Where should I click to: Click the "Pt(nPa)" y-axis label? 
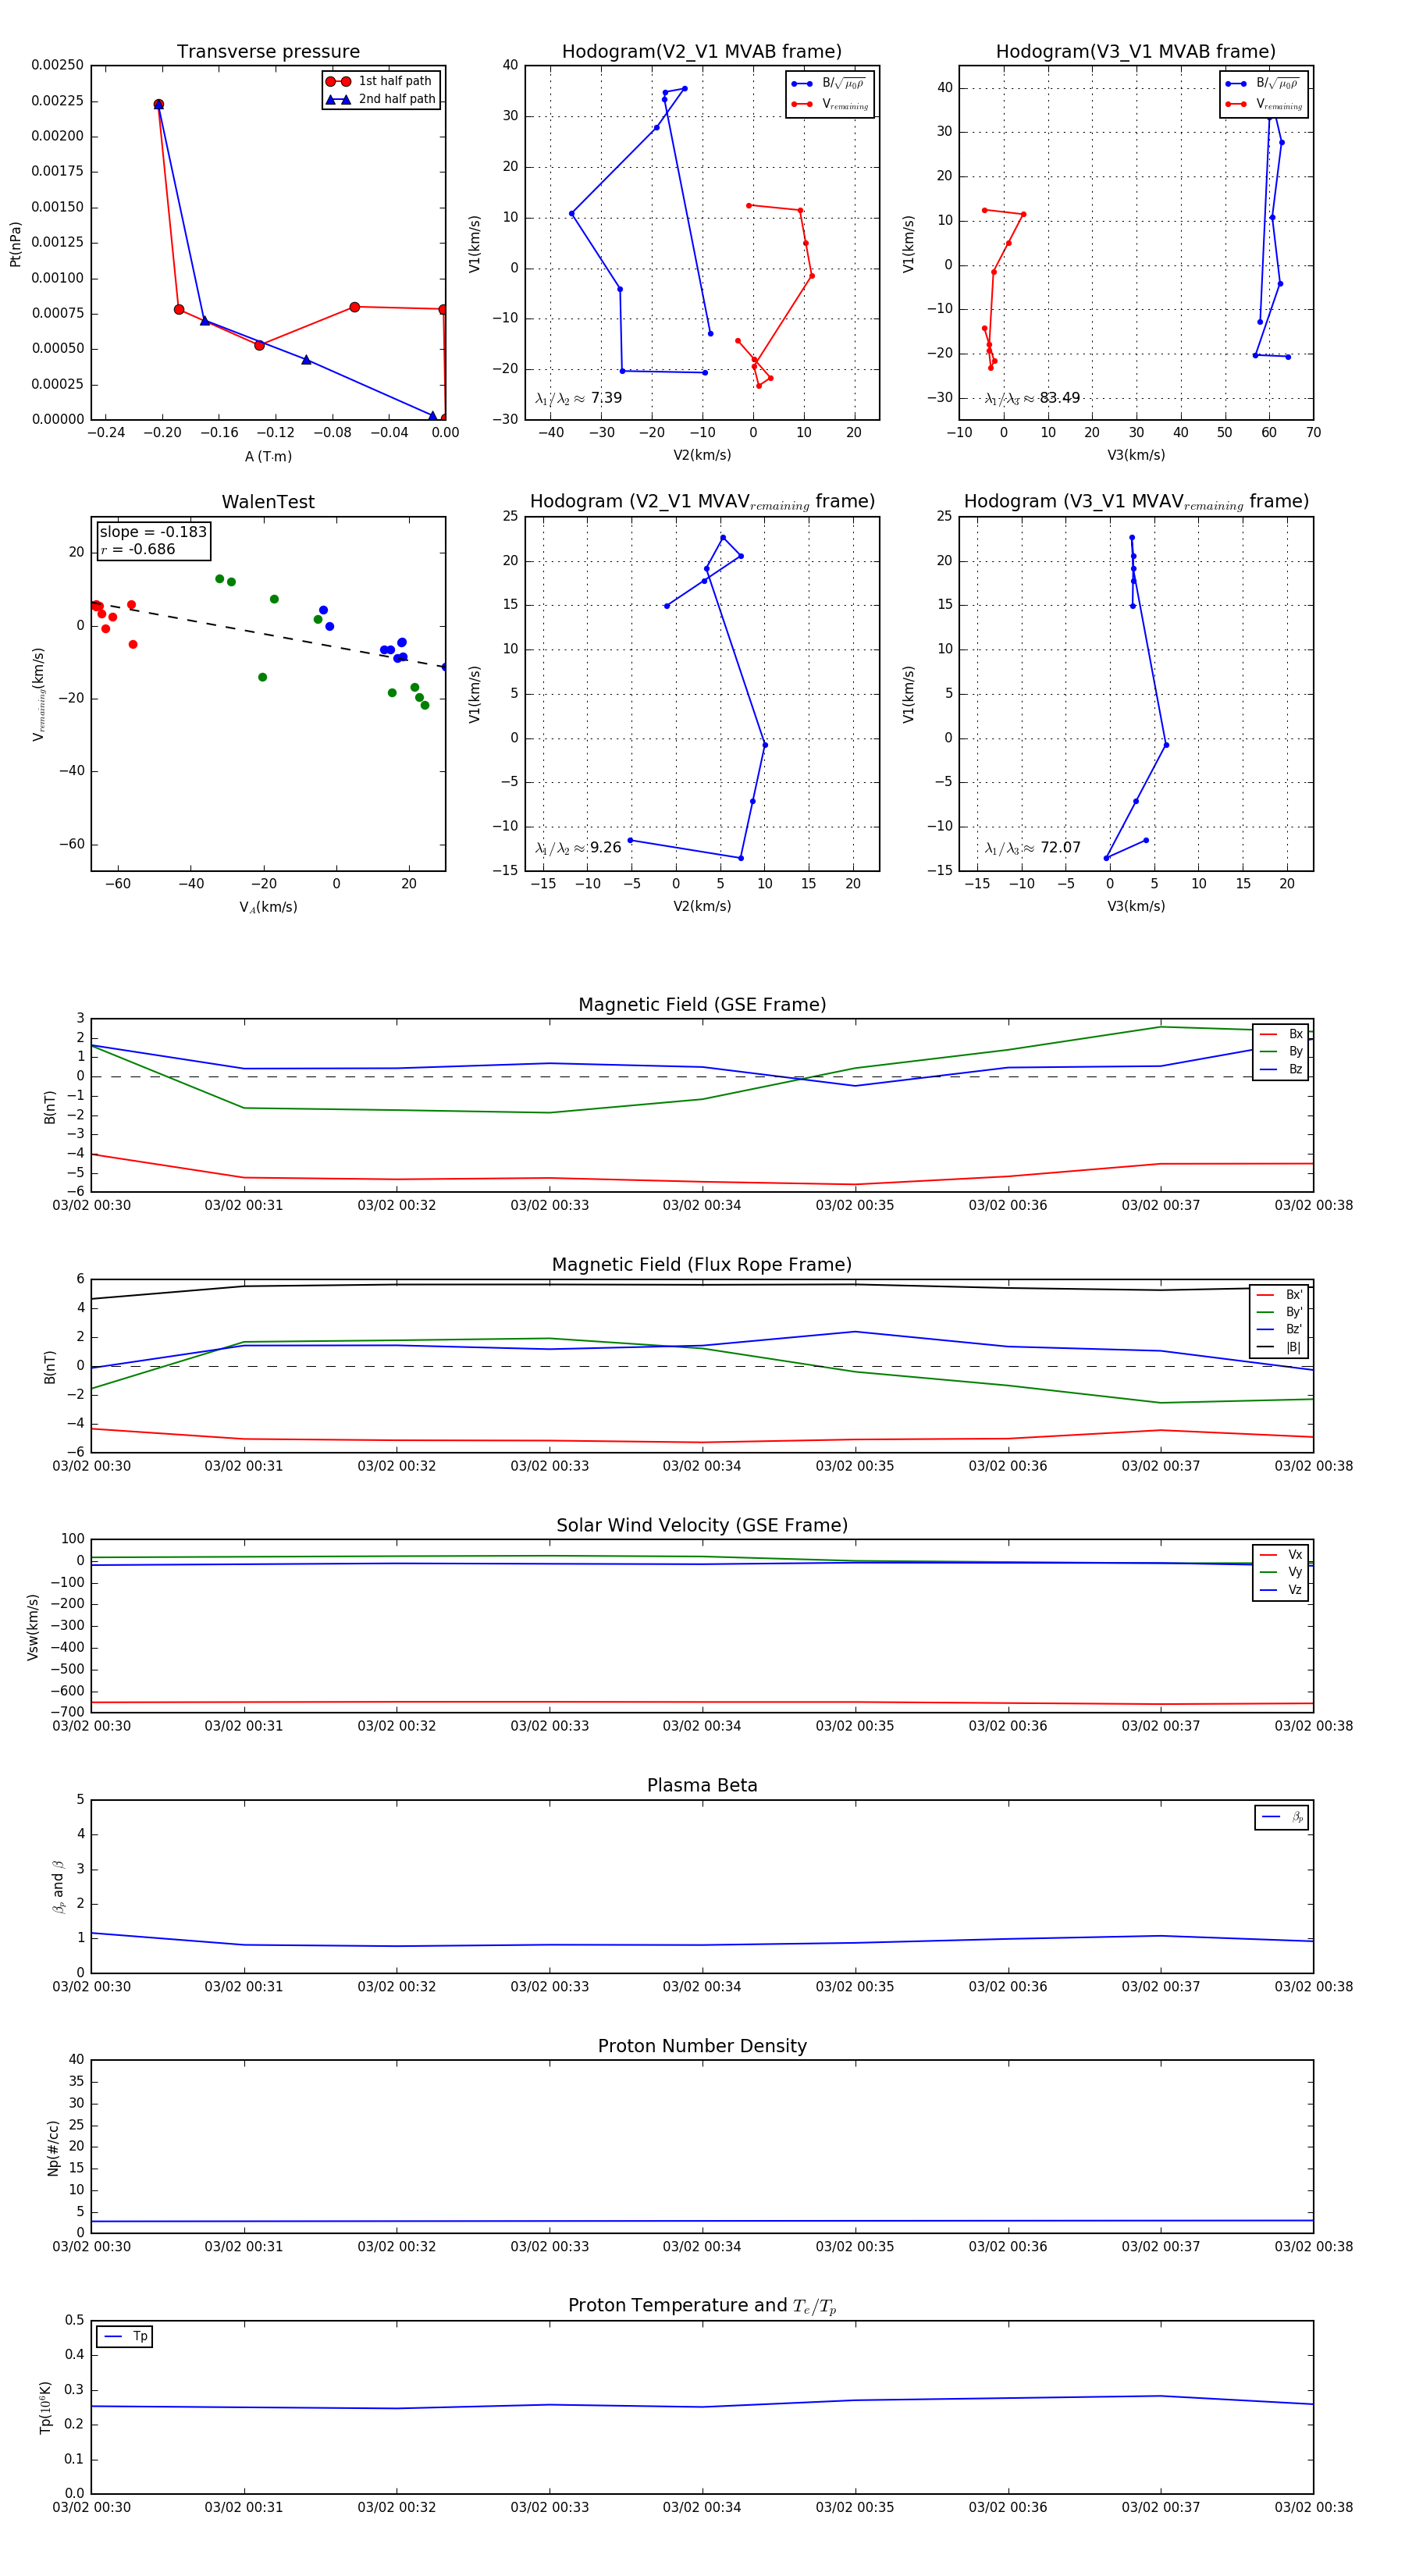tap(15, 244)
